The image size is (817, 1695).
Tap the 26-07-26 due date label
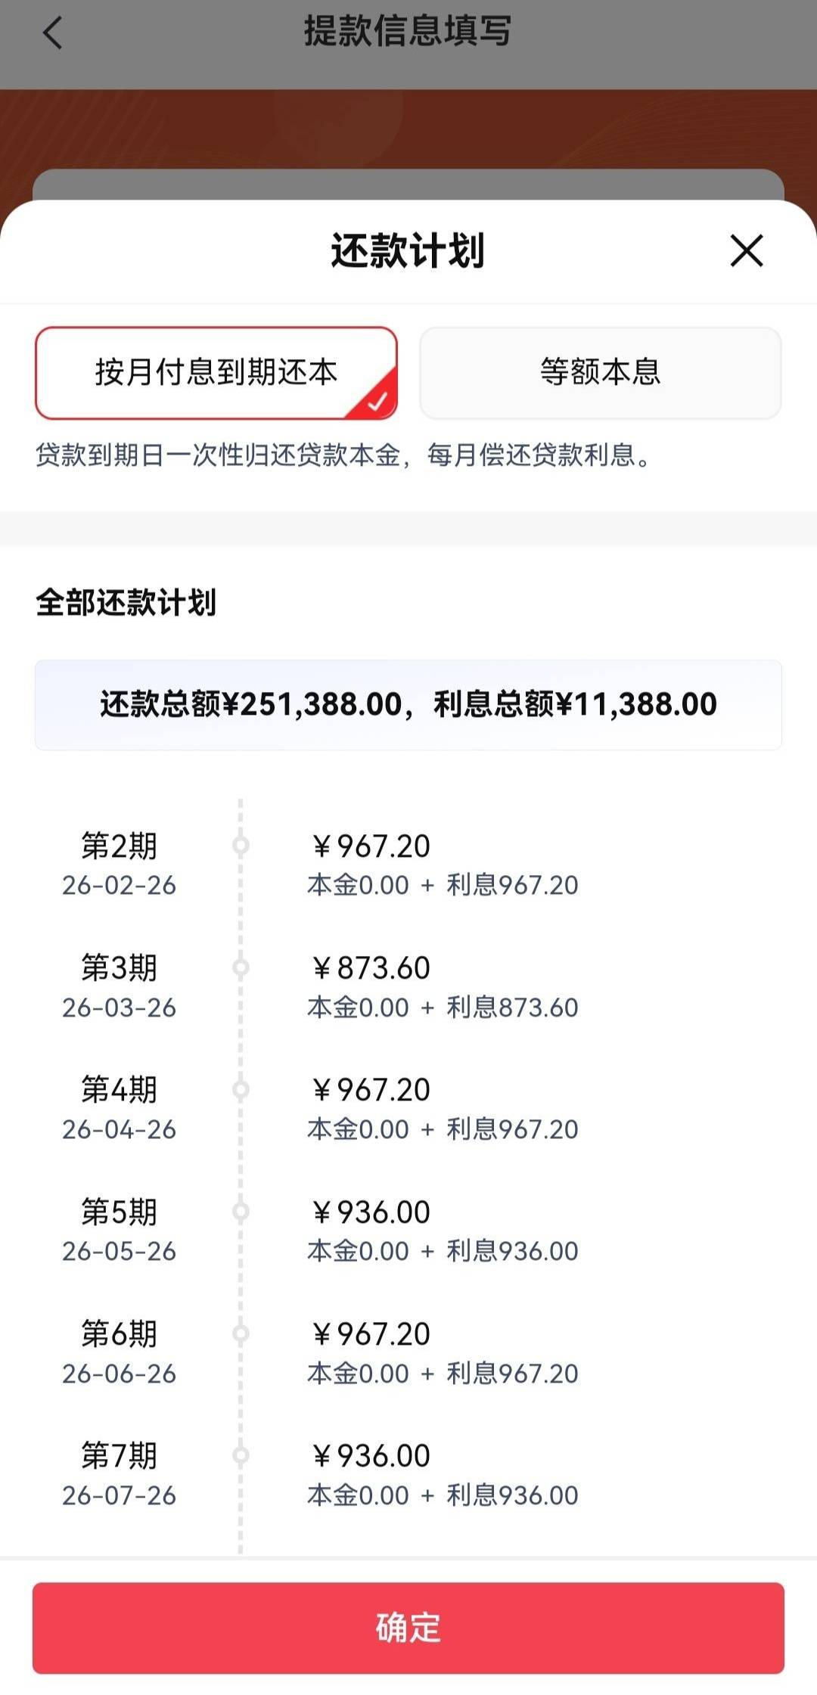tap(119, 1495)
